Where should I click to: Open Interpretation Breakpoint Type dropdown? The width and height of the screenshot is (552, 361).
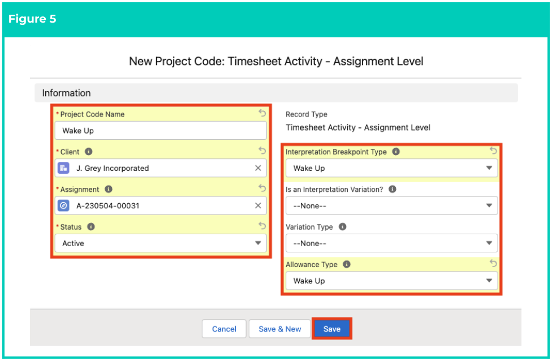coord(392,168)
